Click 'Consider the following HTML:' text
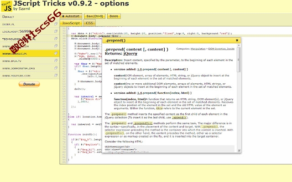Screen dimensions: 292x182 pyautogui.click(x=124, y=142)
